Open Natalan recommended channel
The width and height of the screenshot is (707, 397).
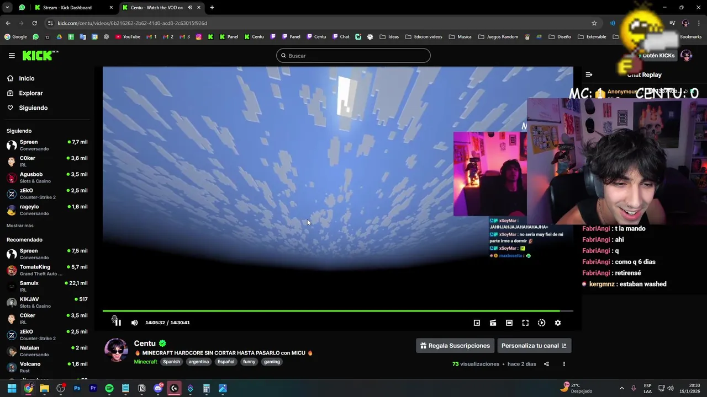pyautogui.click(x=47, y=351)
